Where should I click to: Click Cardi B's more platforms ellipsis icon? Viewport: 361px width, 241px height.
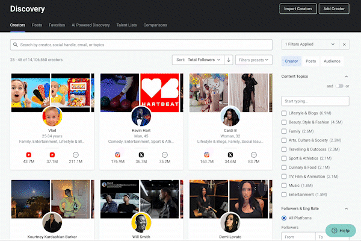(254, 155)
